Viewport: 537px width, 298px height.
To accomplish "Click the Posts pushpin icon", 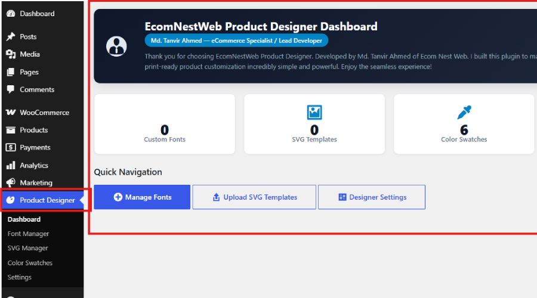I will click(x=11, y=36).
